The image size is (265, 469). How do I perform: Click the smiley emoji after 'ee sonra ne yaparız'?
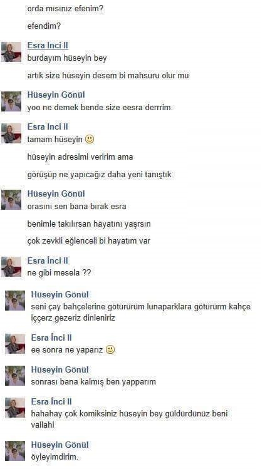pos(110,349)
